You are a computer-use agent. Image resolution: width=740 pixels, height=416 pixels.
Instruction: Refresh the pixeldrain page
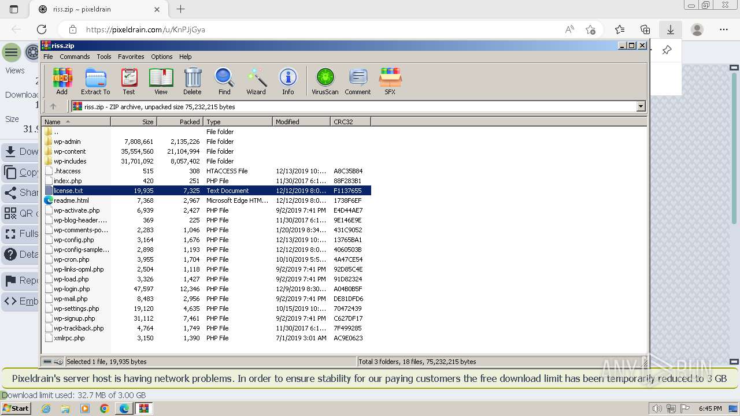[42, 29]
